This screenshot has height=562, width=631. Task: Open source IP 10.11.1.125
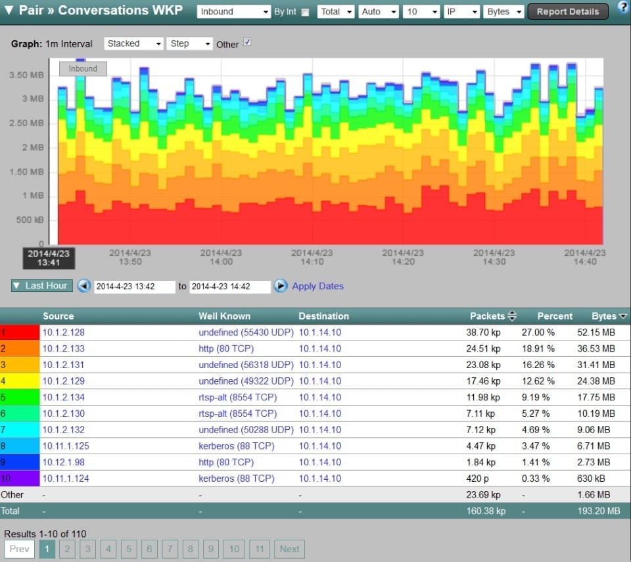click(x=66, y=446)
